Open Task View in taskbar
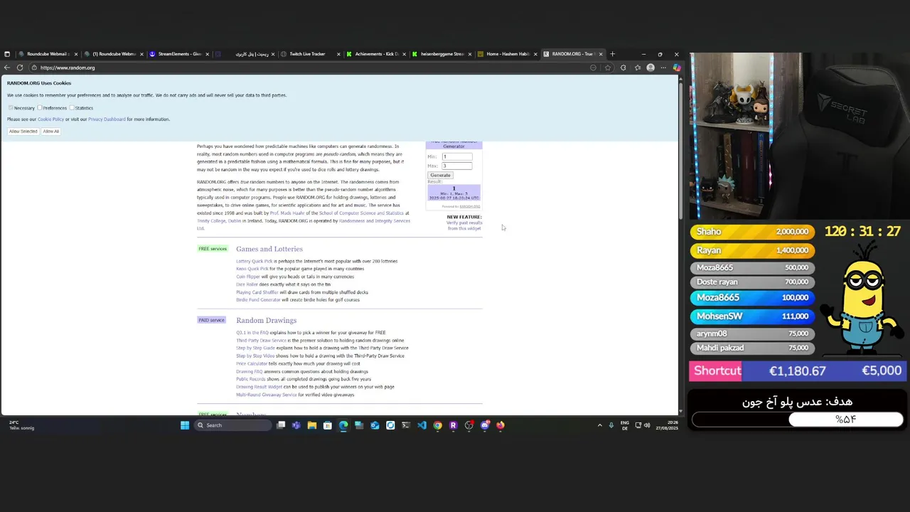Viewport: 910px width, 512px height. click(281, 425)
